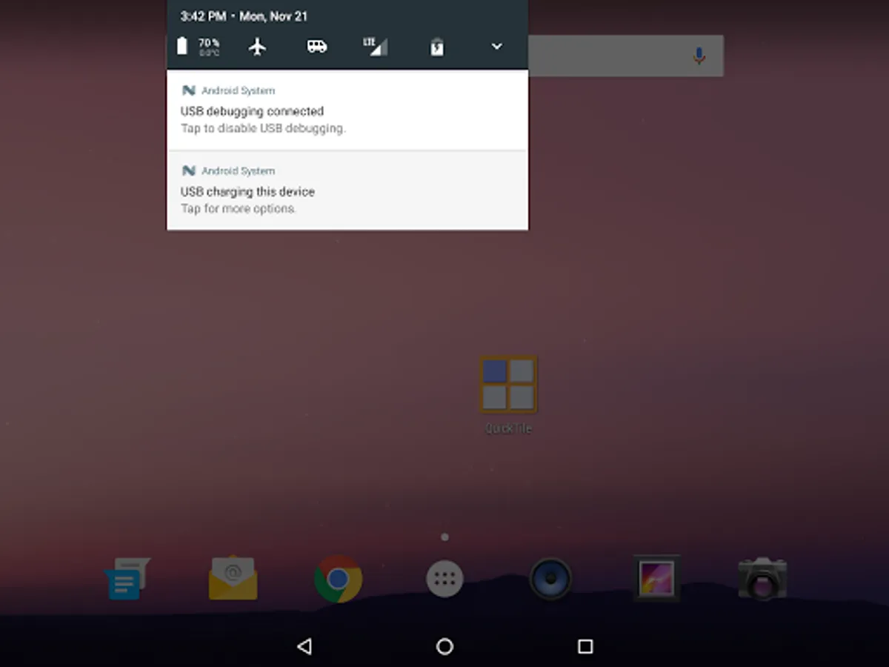
Task: Tap the bus icon quick tile
Action: click(317, 47)
